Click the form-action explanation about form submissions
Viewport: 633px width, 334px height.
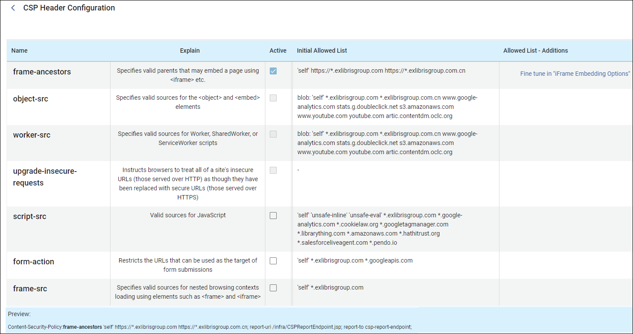tap(188, 265)
